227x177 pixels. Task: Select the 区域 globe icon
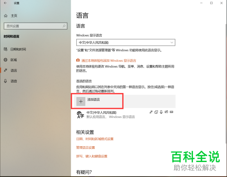(5, 60)
